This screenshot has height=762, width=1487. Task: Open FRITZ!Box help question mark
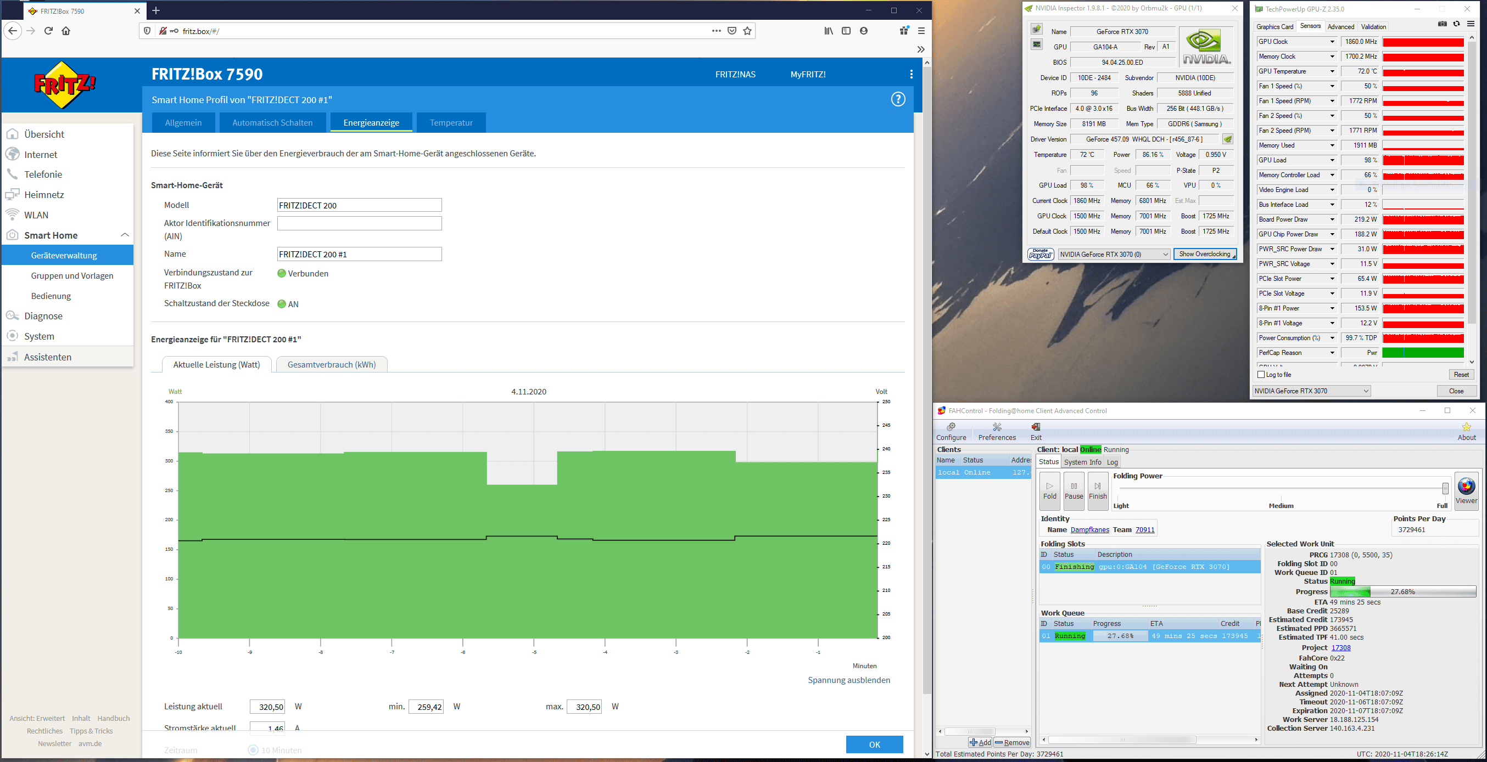pyautogui.click(x=898, y=99)
